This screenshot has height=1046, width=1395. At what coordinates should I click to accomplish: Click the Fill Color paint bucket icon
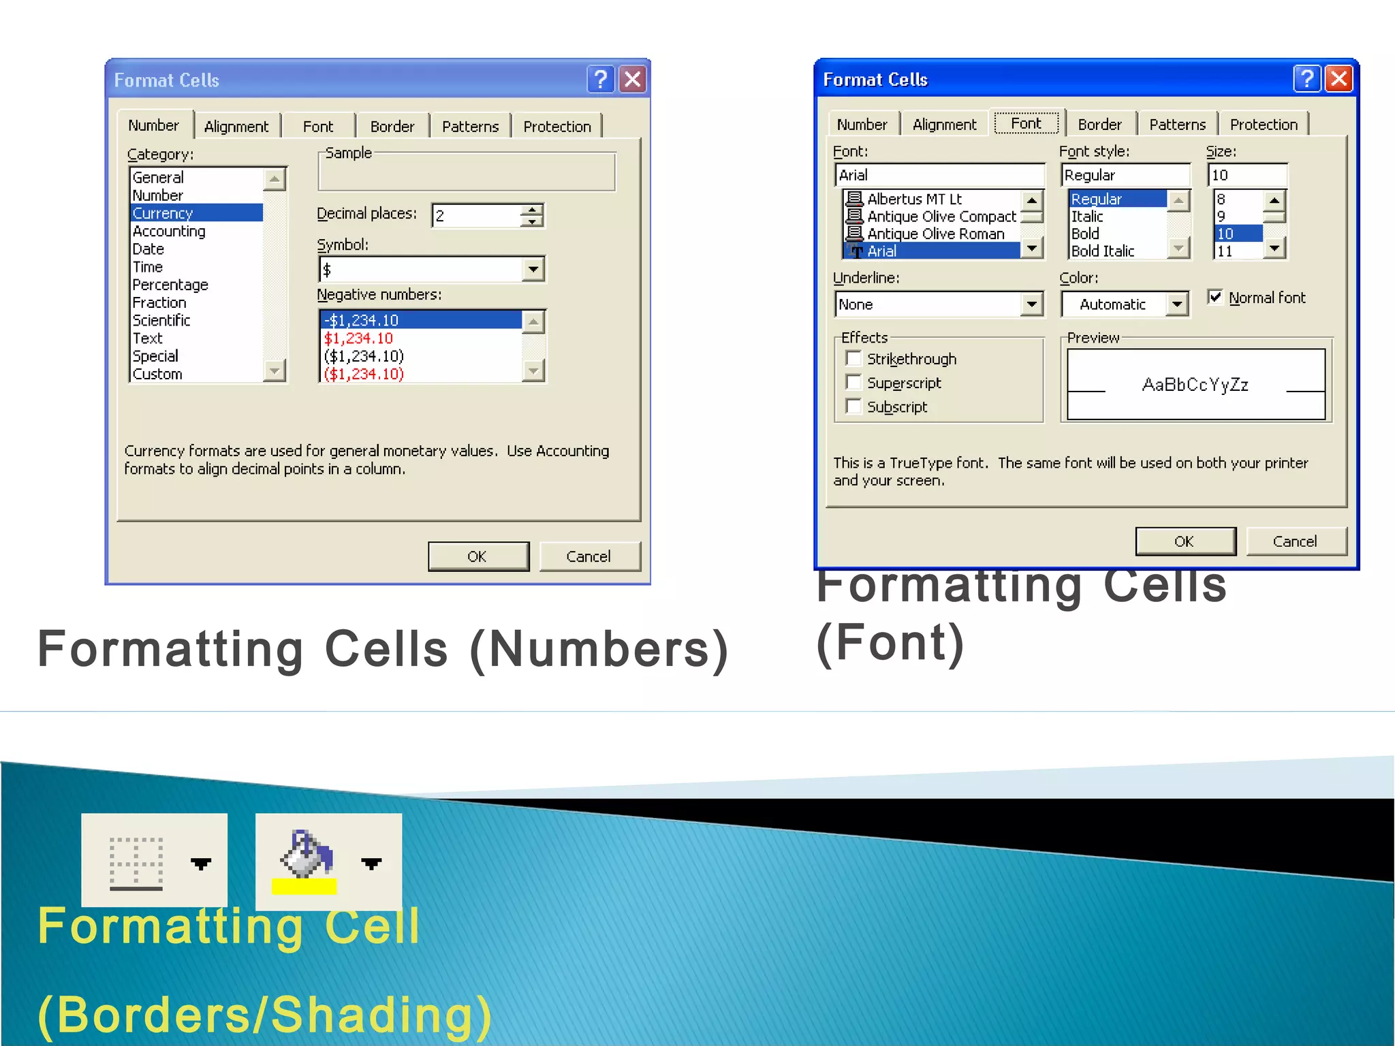(306, 861)
